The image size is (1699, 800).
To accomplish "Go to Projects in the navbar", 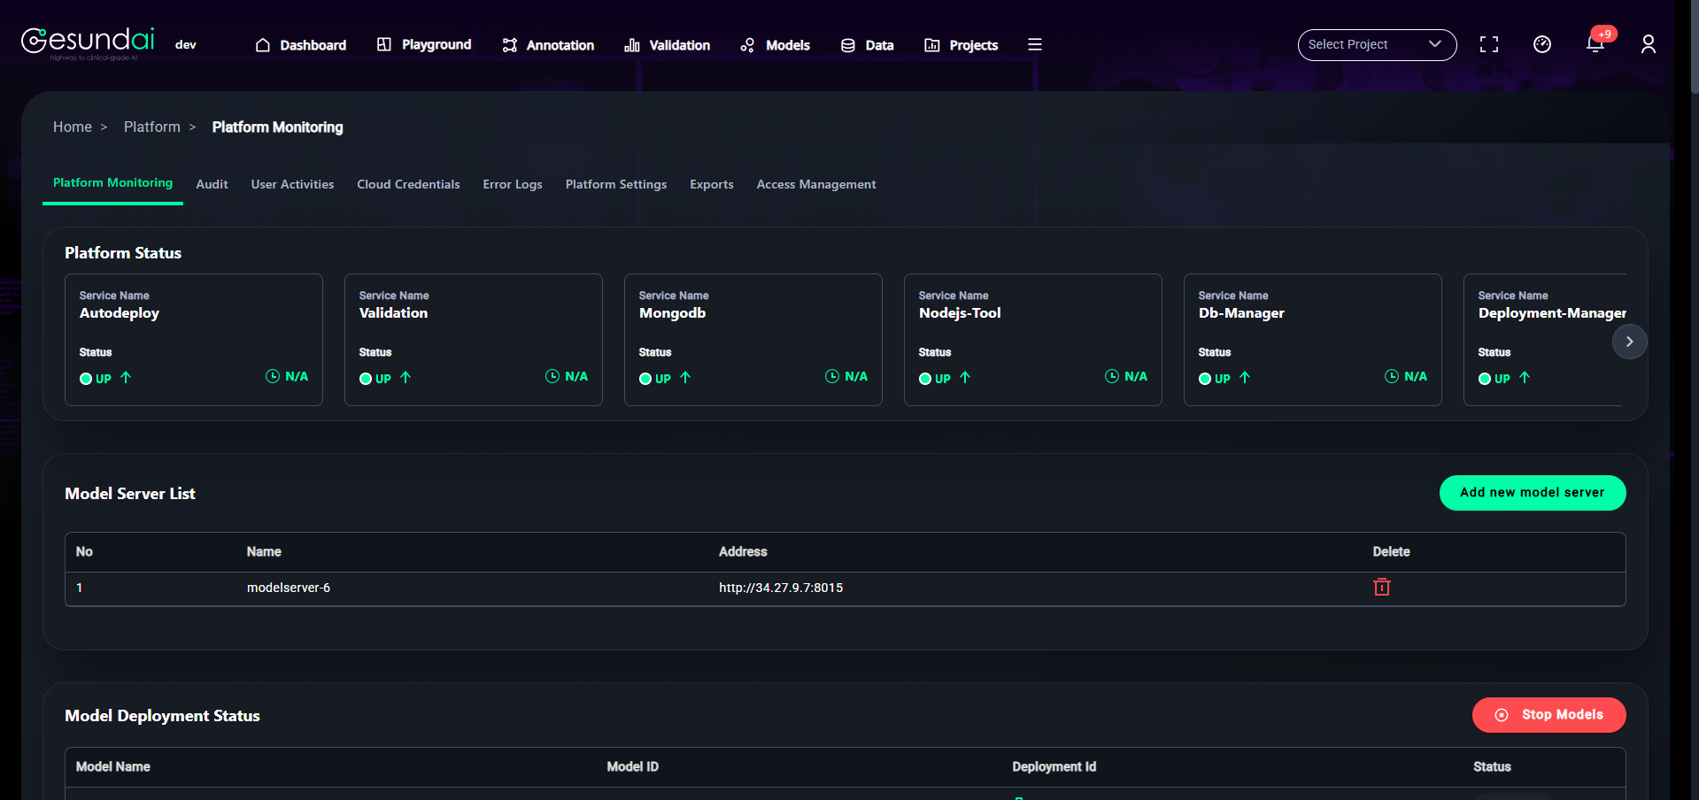I will click(961, 45).
